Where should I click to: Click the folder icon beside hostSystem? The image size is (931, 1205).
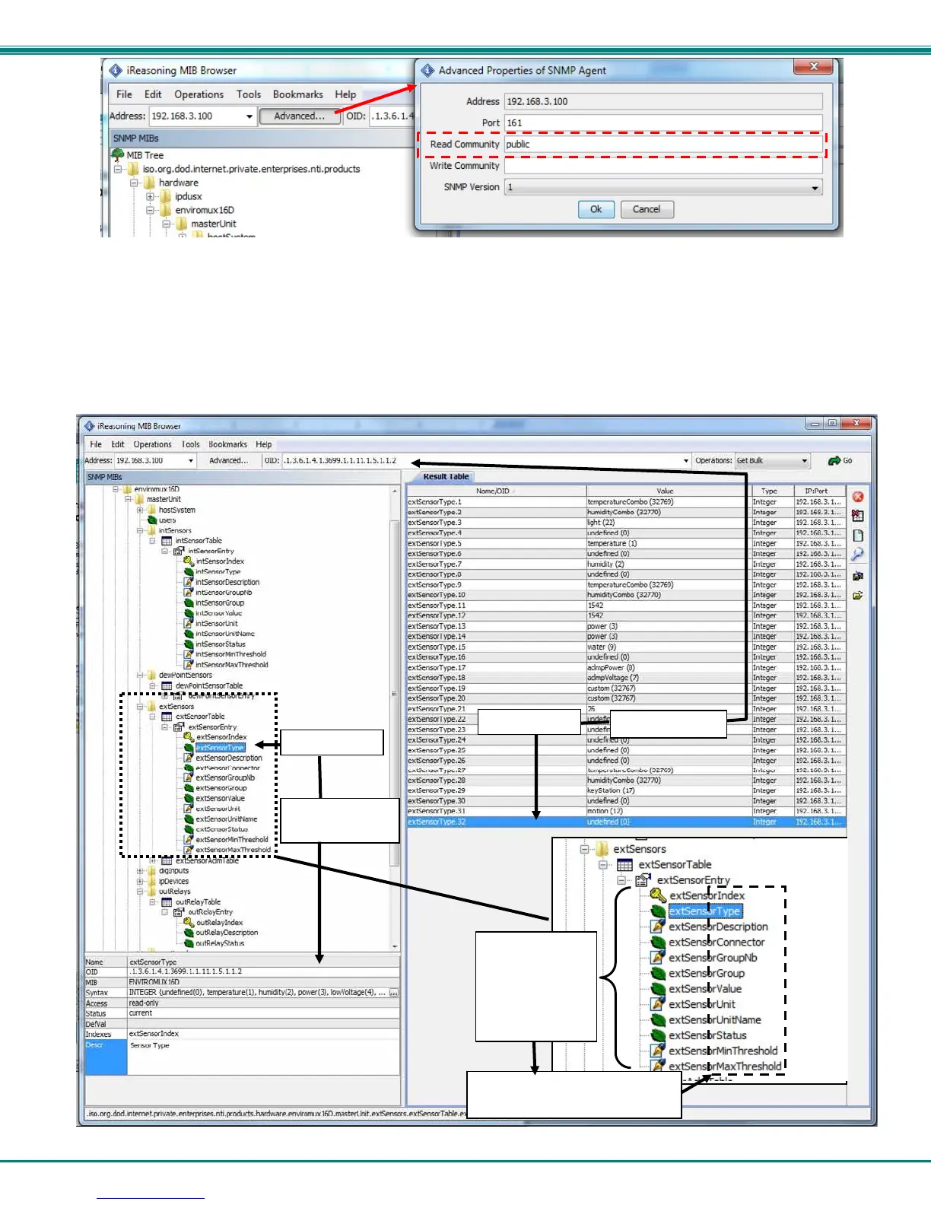(x=151, y=510)
